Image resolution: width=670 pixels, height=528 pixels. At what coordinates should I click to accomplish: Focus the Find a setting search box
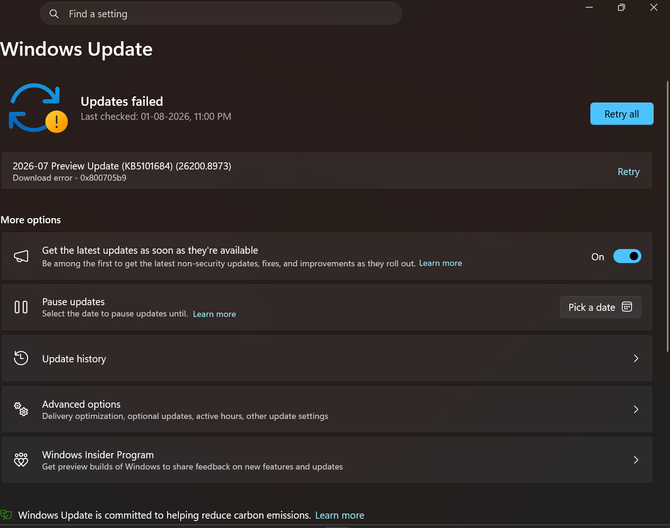click(x=221, y=14)
